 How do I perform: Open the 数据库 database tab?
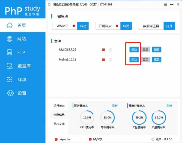coord(23,66)
